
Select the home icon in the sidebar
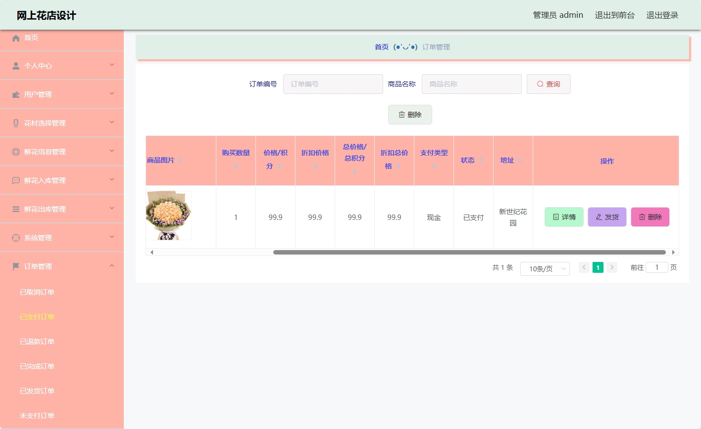point(15,38)
